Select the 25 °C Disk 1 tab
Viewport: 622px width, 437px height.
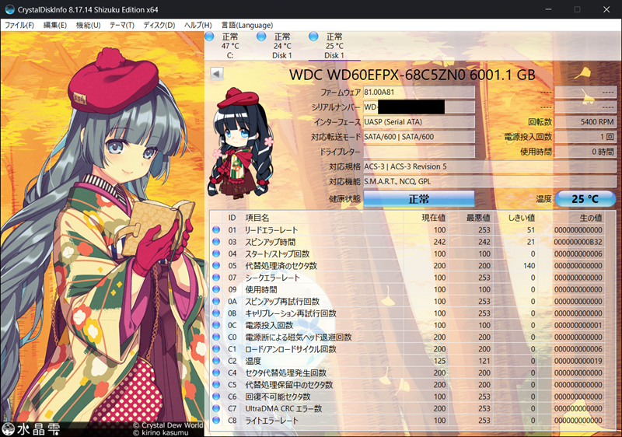click(334, 46)
